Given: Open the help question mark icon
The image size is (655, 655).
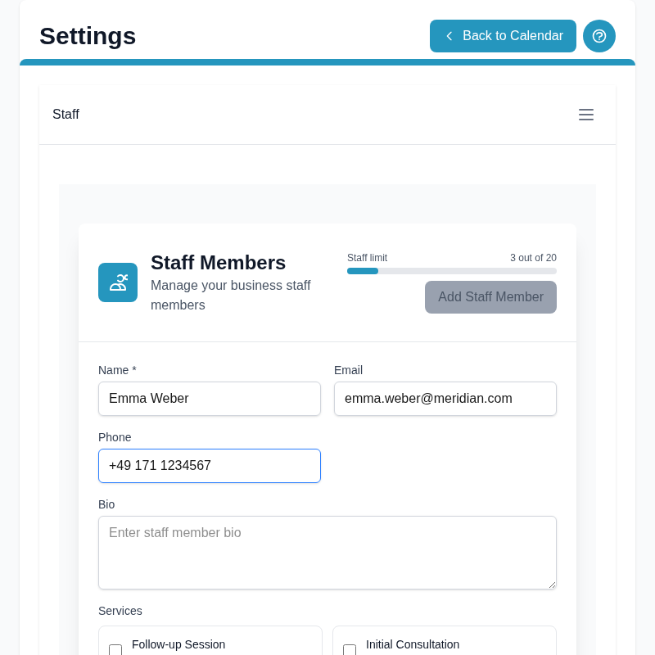Looking at the screenshot, I should point(599,36).
